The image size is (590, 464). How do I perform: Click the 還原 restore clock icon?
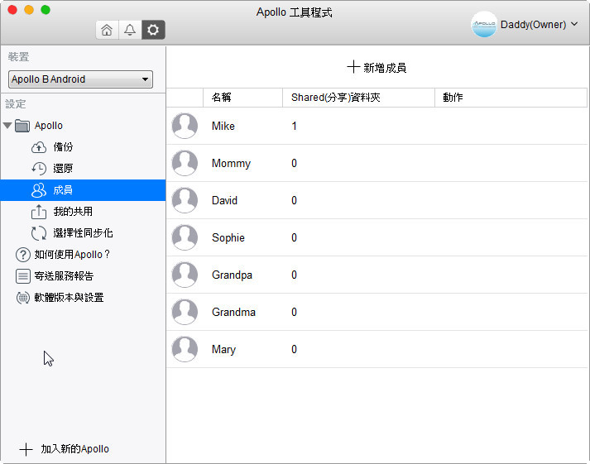[x=39, y=169]
